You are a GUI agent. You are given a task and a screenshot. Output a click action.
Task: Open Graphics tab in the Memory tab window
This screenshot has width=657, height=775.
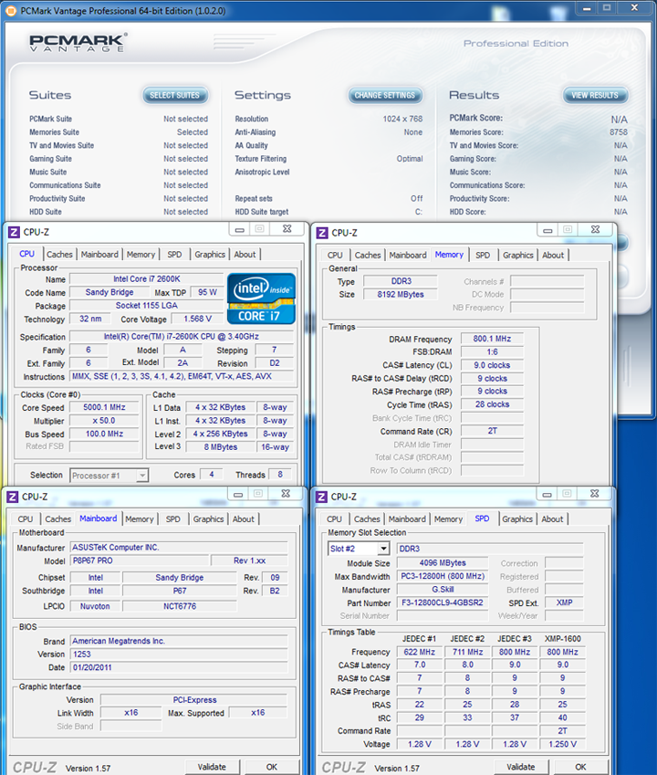pos(517,256)
